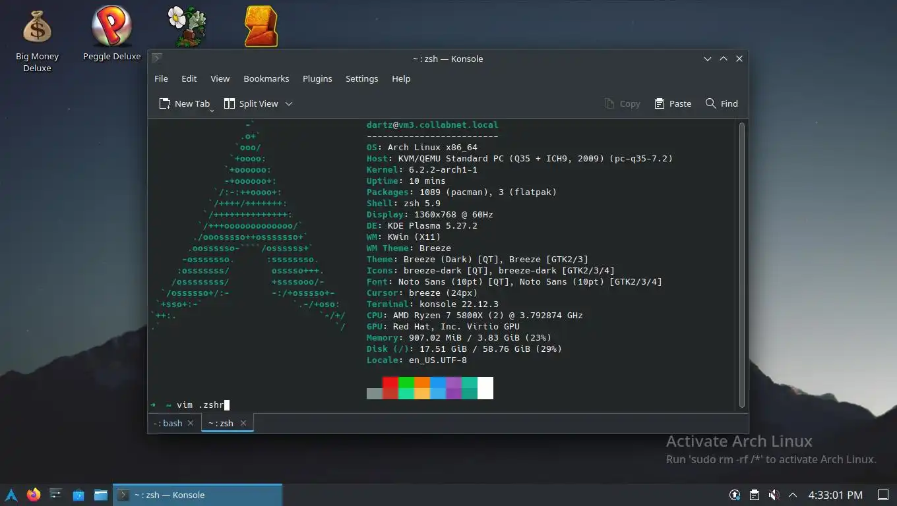The height and width of the screenshot is (506, 897).
Task: Open System Settings icon in taskbar
Action: pyautogui.click(x=56, y=495)
